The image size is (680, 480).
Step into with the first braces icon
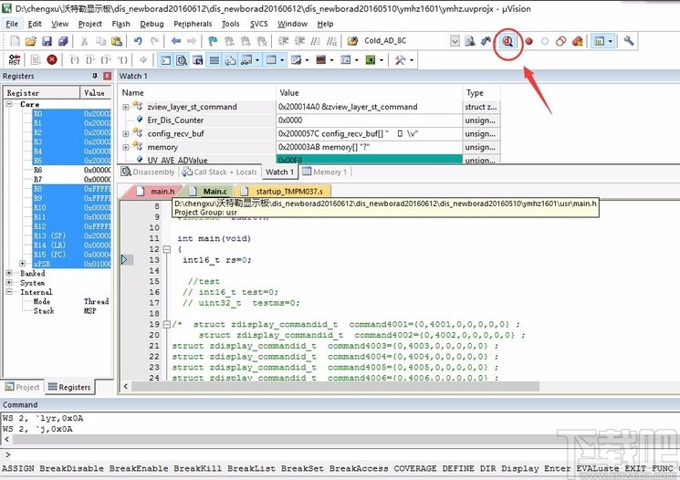75,60
